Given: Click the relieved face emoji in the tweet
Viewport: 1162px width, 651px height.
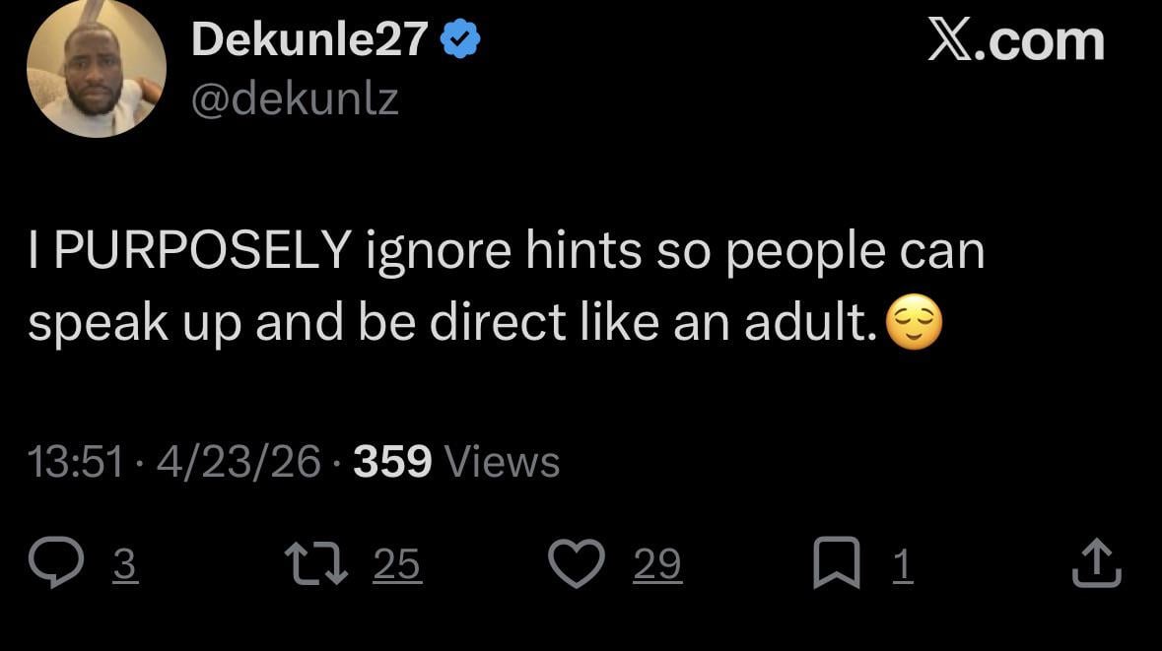Looking at the screenshot, I should (x=915, y=324).
